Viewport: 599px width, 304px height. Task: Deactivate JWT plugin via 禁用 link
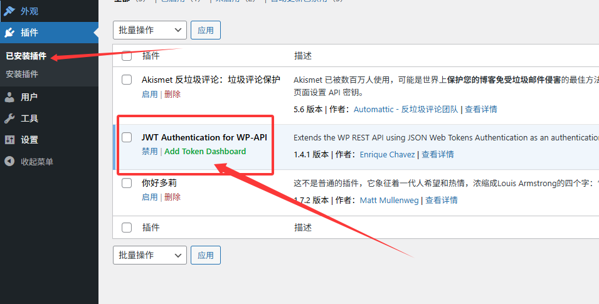150,152
